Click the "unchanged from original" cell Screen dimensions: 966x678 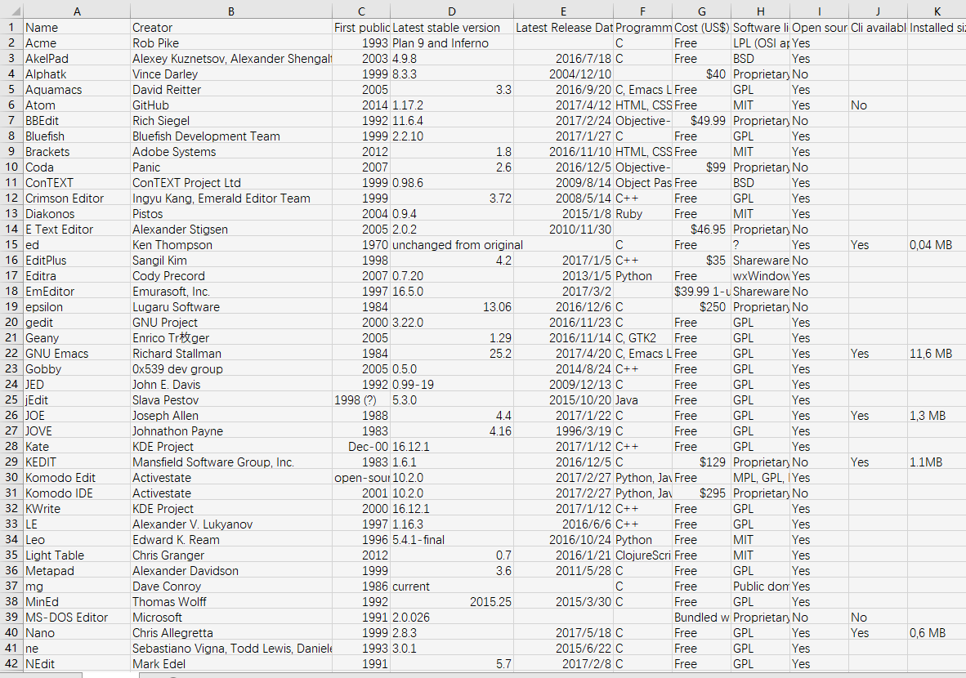point(452,244)
